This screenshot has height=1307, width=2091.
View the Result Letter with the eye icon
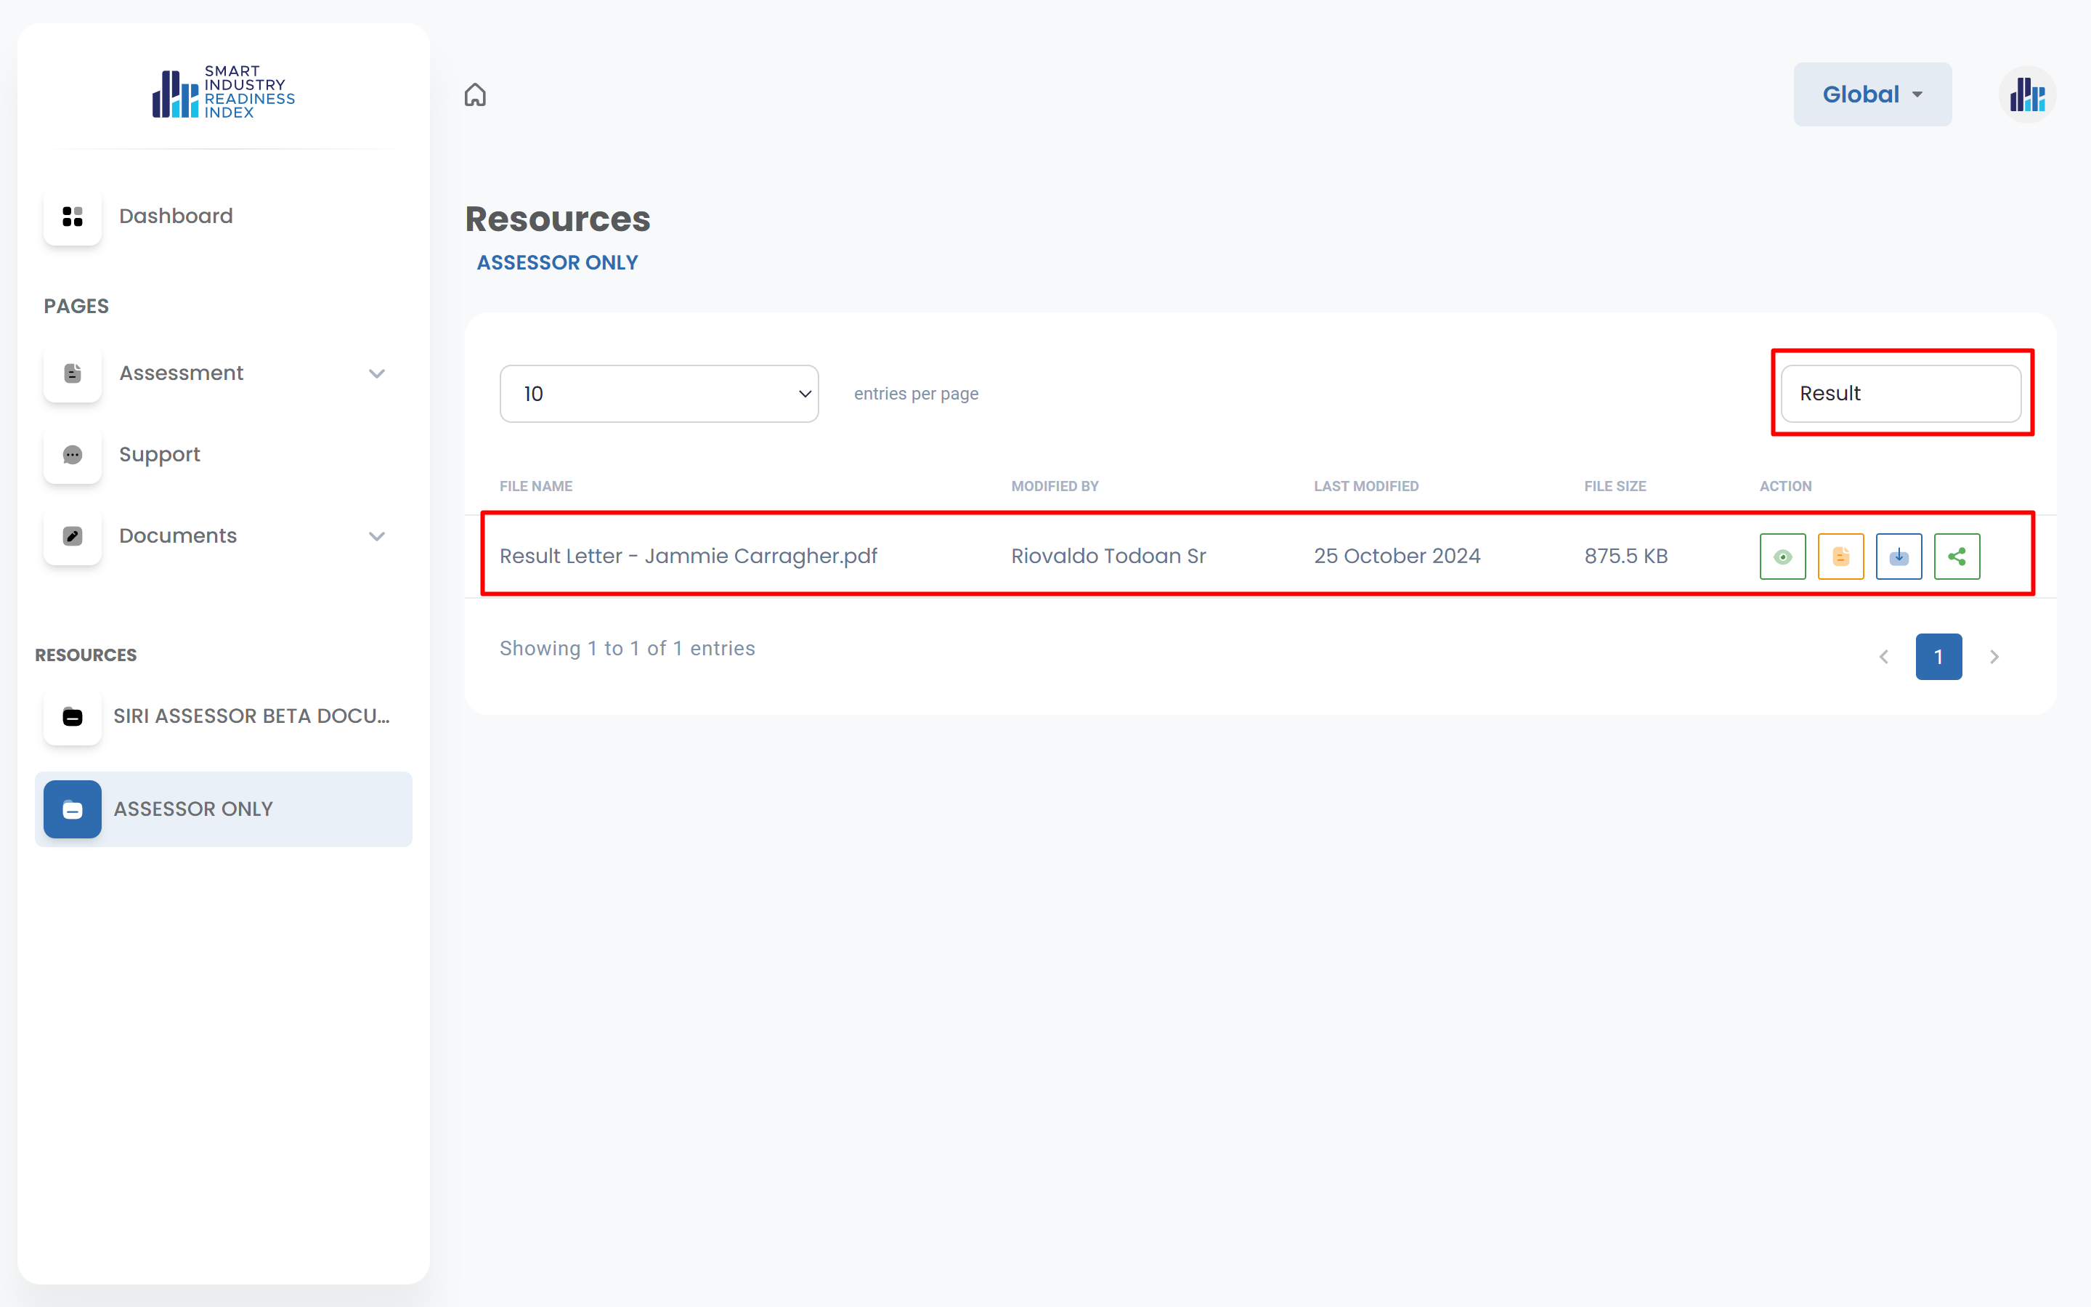[1782, 556]
